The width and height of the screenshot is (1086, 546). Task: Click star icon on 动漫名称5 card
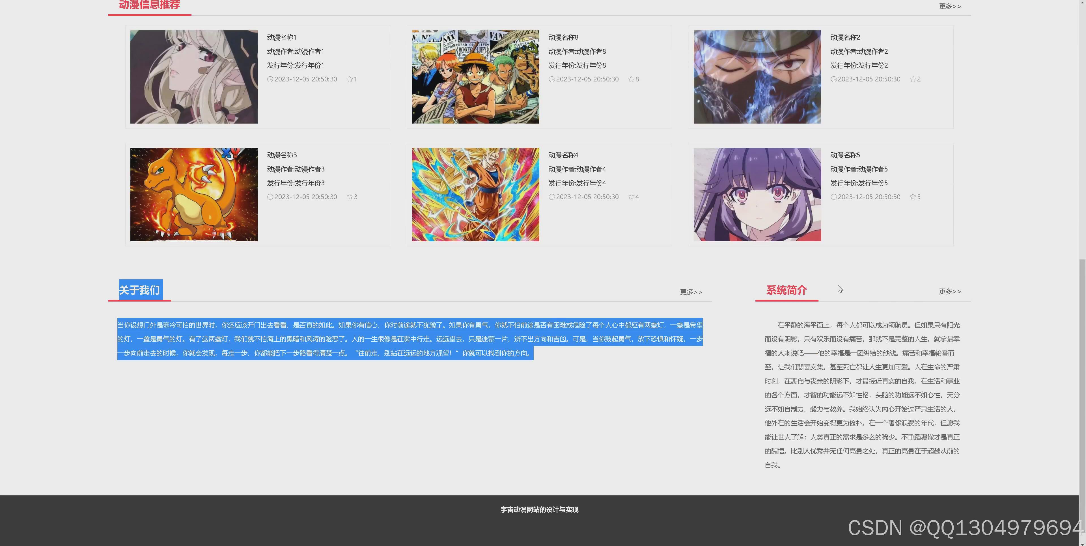[913, 197]
